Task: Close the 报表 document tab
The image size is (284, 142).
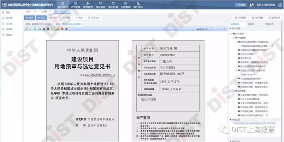Action: [83, 24]
